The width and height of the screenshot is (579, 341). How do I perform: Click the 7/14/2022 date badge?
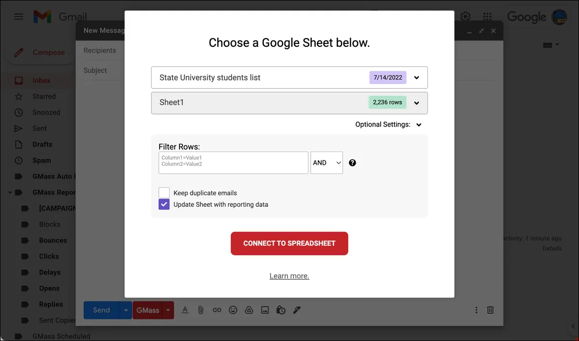(x=388, y=77)
